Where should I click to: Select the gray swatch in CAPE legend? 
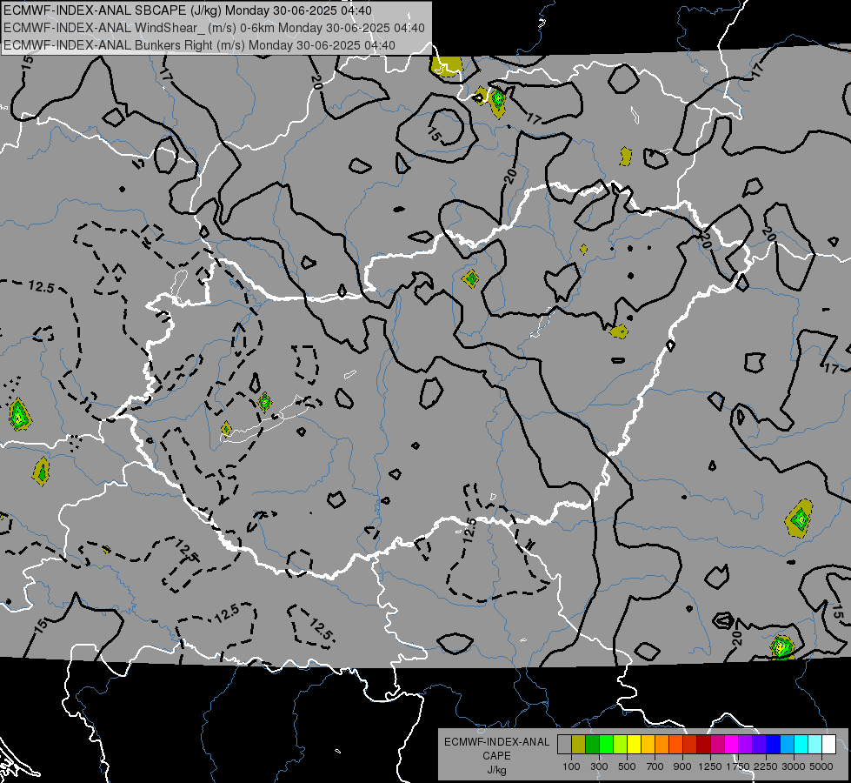[x=564, y=744]
